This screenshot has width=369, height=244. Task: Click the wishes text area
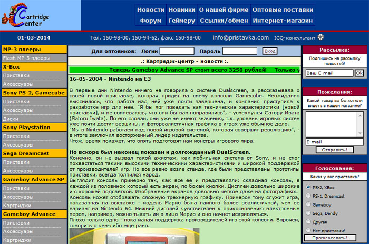(x=332, y=124)
